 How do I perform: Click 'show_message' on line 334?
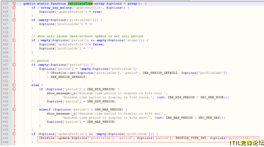click(x=58, y=94)
